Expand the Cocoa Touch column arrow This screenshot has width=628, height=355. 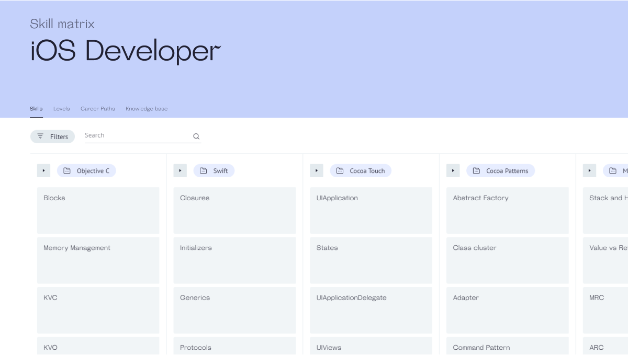(x=317, y=170)
